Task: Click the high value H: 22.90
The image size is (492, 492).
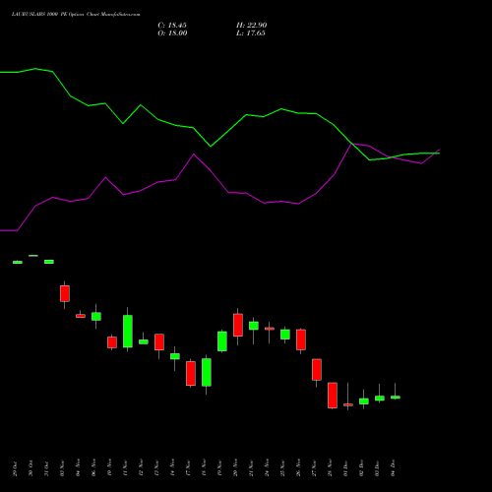Action: [x=252, y=26]
